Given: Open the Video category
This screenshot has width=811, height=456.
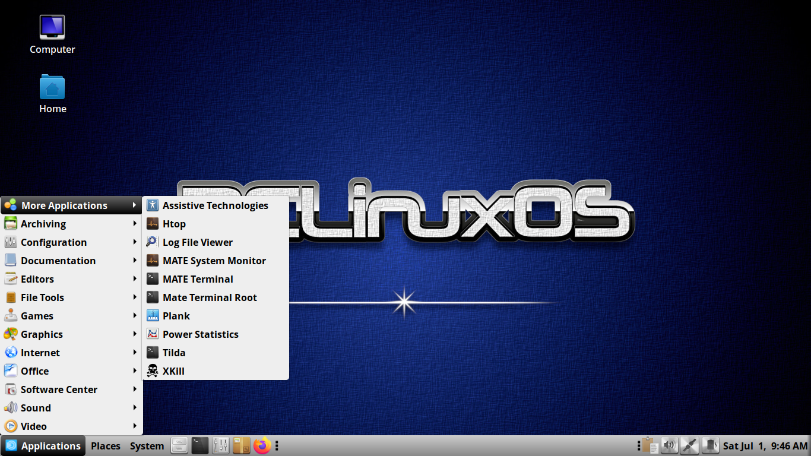Looking at the screenshot, I should (x=71, y=426).
